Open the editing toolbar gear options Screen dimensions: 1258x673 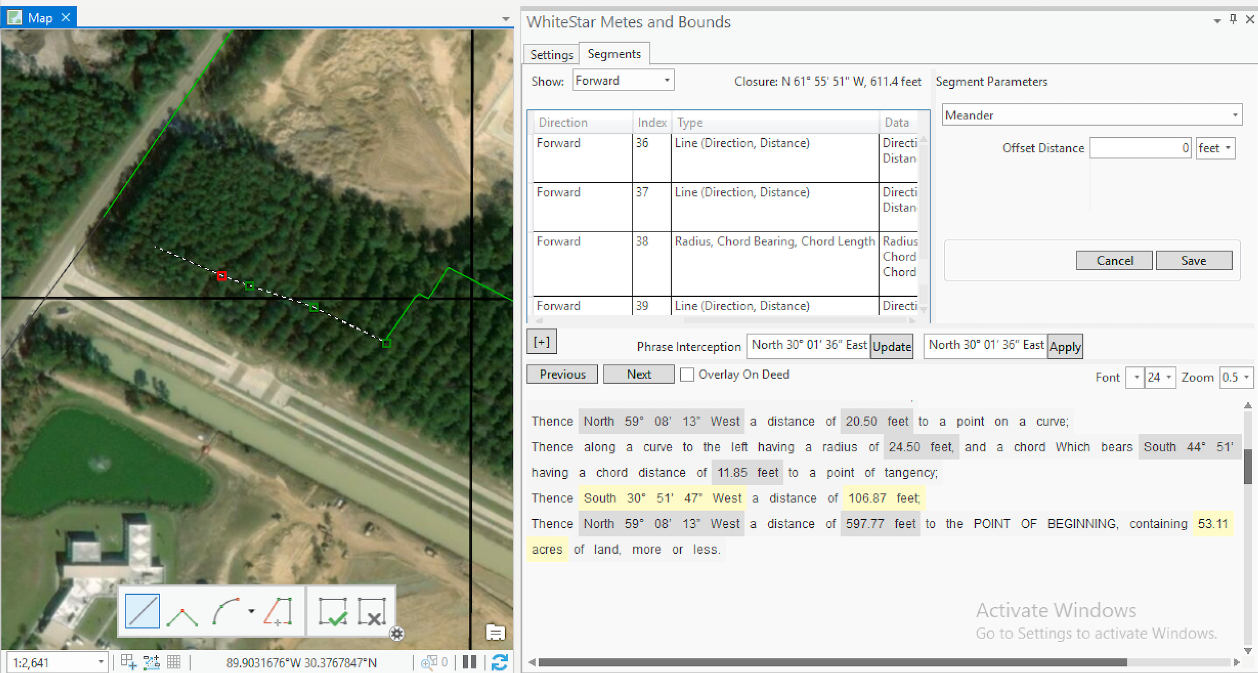(397, 634)
